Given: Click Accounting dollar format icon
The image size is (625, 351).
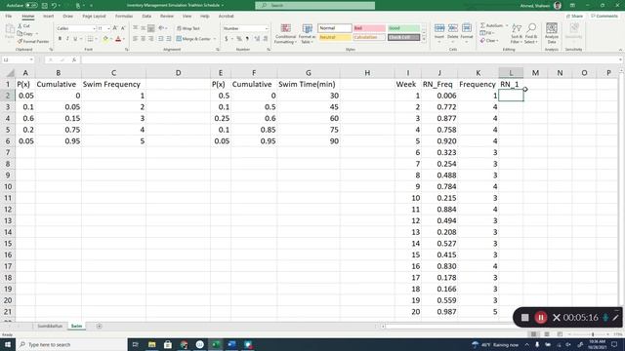Looking at the screenshot, I should (226, 39).
